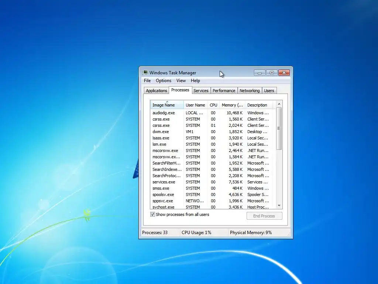Click the scrollbar down arrow
The height and width of the screenshot is (284, 378).
point(279,206)
